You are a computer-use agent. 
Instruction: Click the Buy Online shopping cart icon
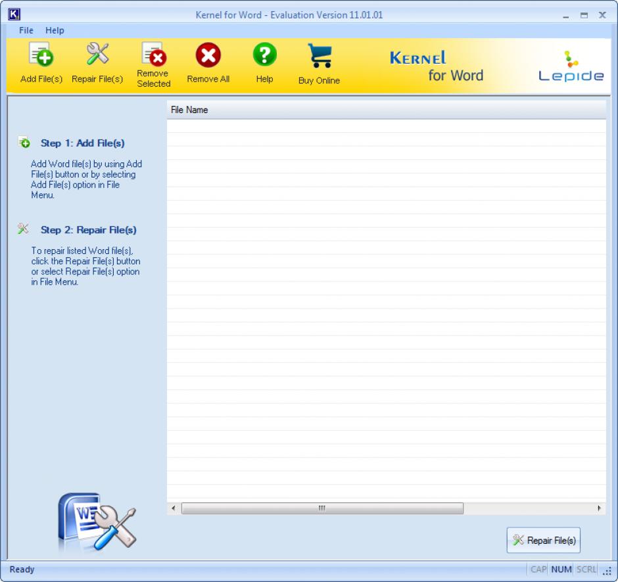[x=320, y=56]
